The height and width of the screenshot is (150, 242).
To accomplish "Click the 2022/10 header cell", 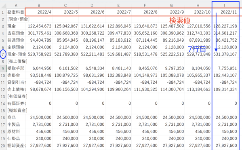I will tap(198, 12).
